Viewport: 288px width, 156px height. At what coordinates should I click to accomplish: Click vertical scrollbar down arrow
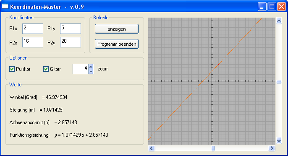pyautogui.click(x=279, y=141)
